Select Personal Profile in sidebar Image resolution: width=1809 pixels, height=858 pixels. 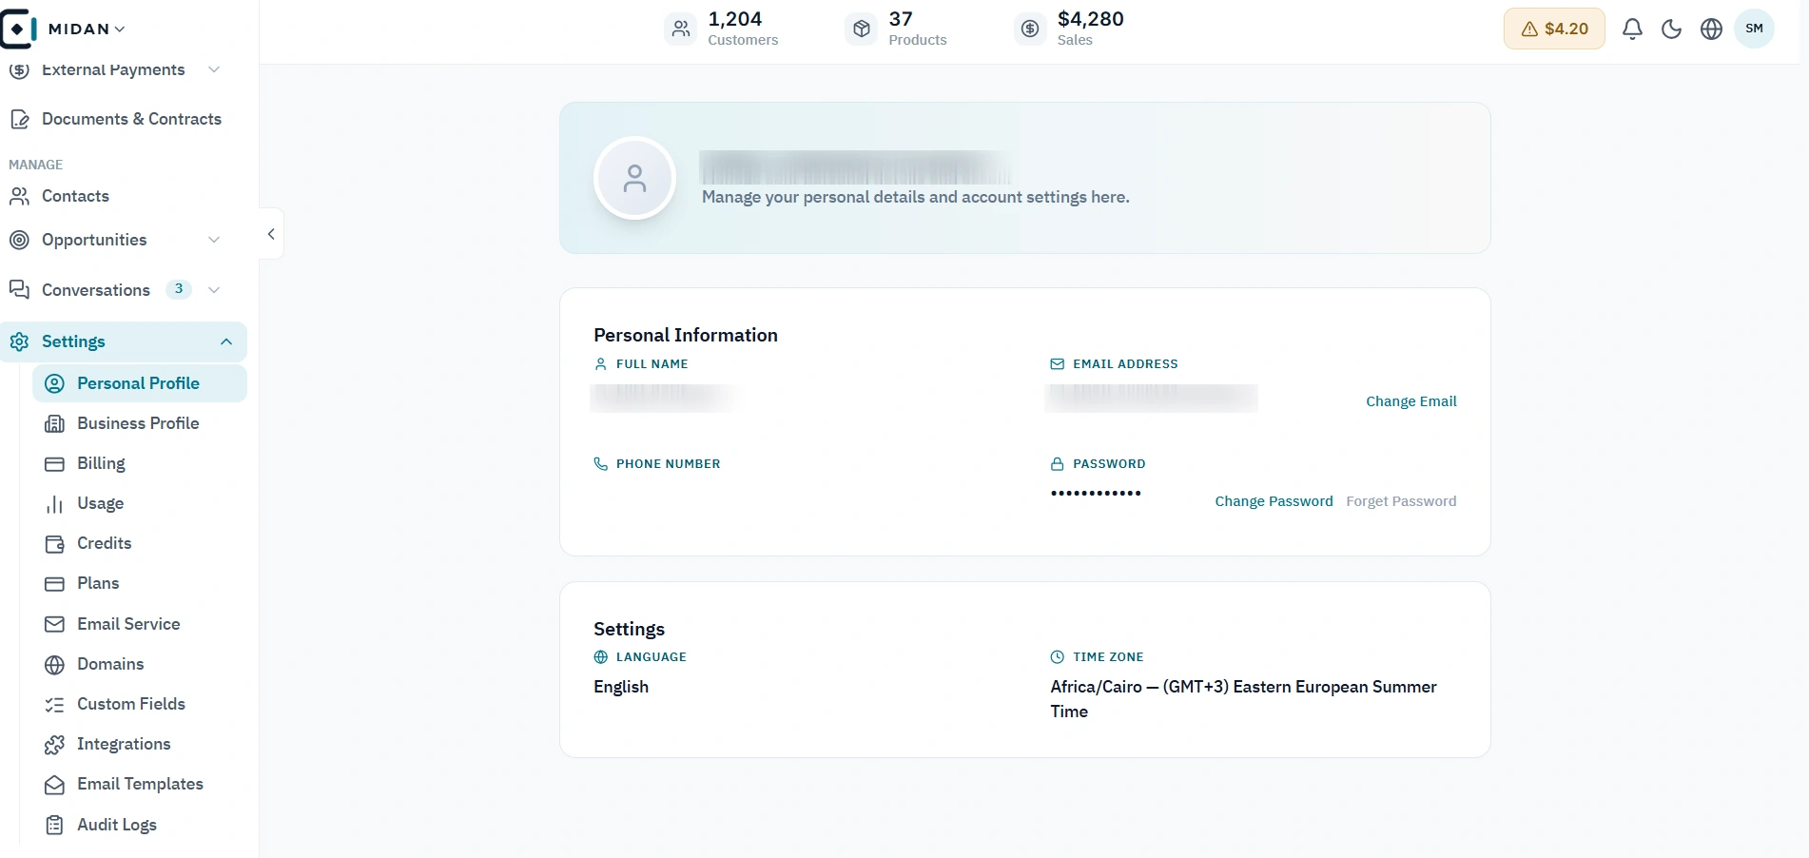pyautogui.click(x=140, y=383)
